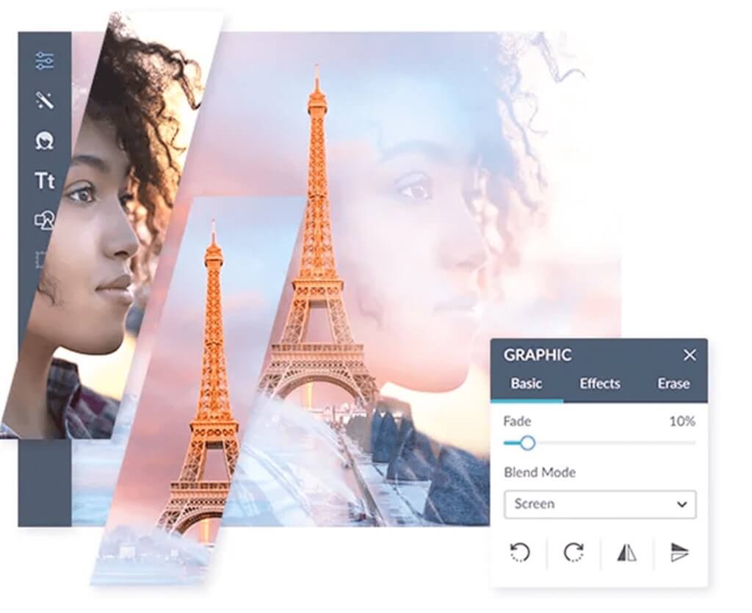Click the 10% Fade value
This screenshot has width=752, height=613.
pos(682,422)
